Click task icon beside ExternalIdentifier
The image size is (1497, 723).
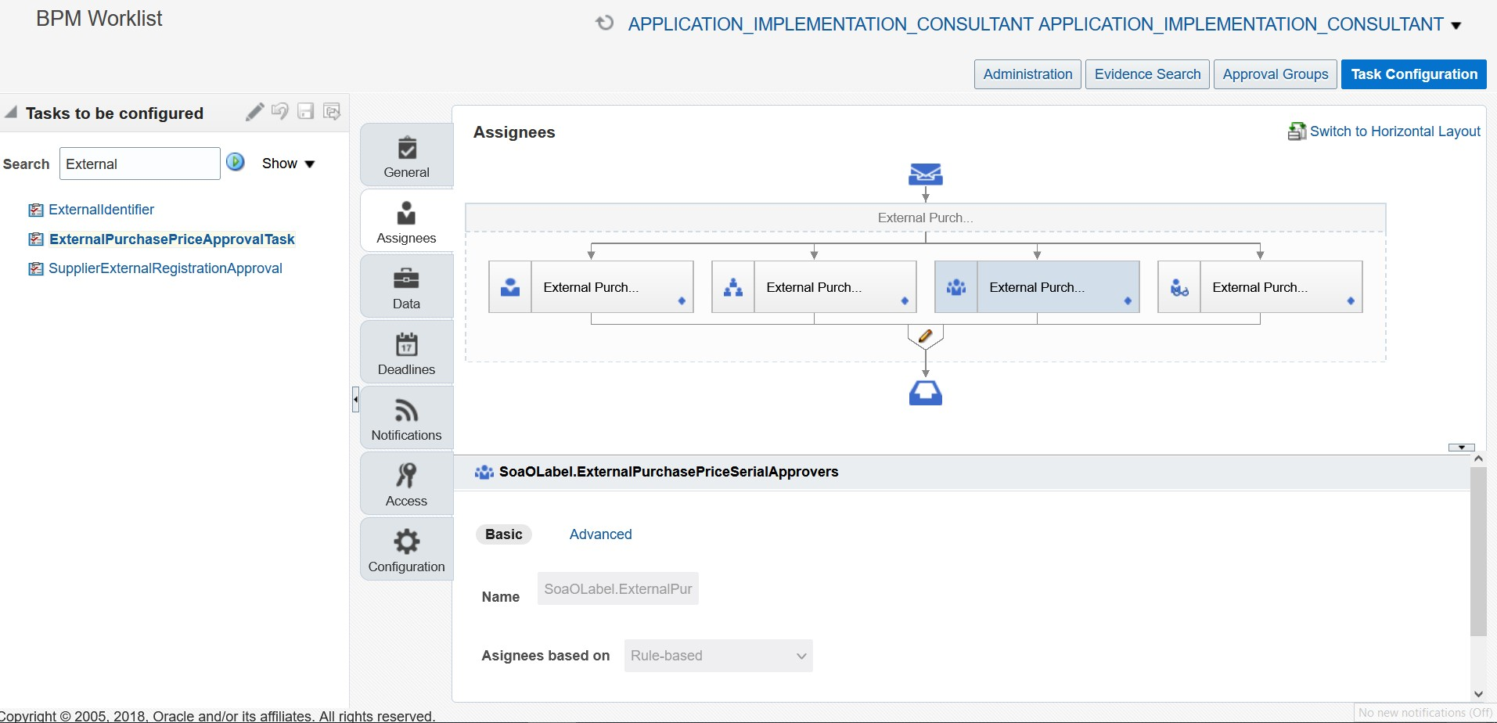[36, 210]
